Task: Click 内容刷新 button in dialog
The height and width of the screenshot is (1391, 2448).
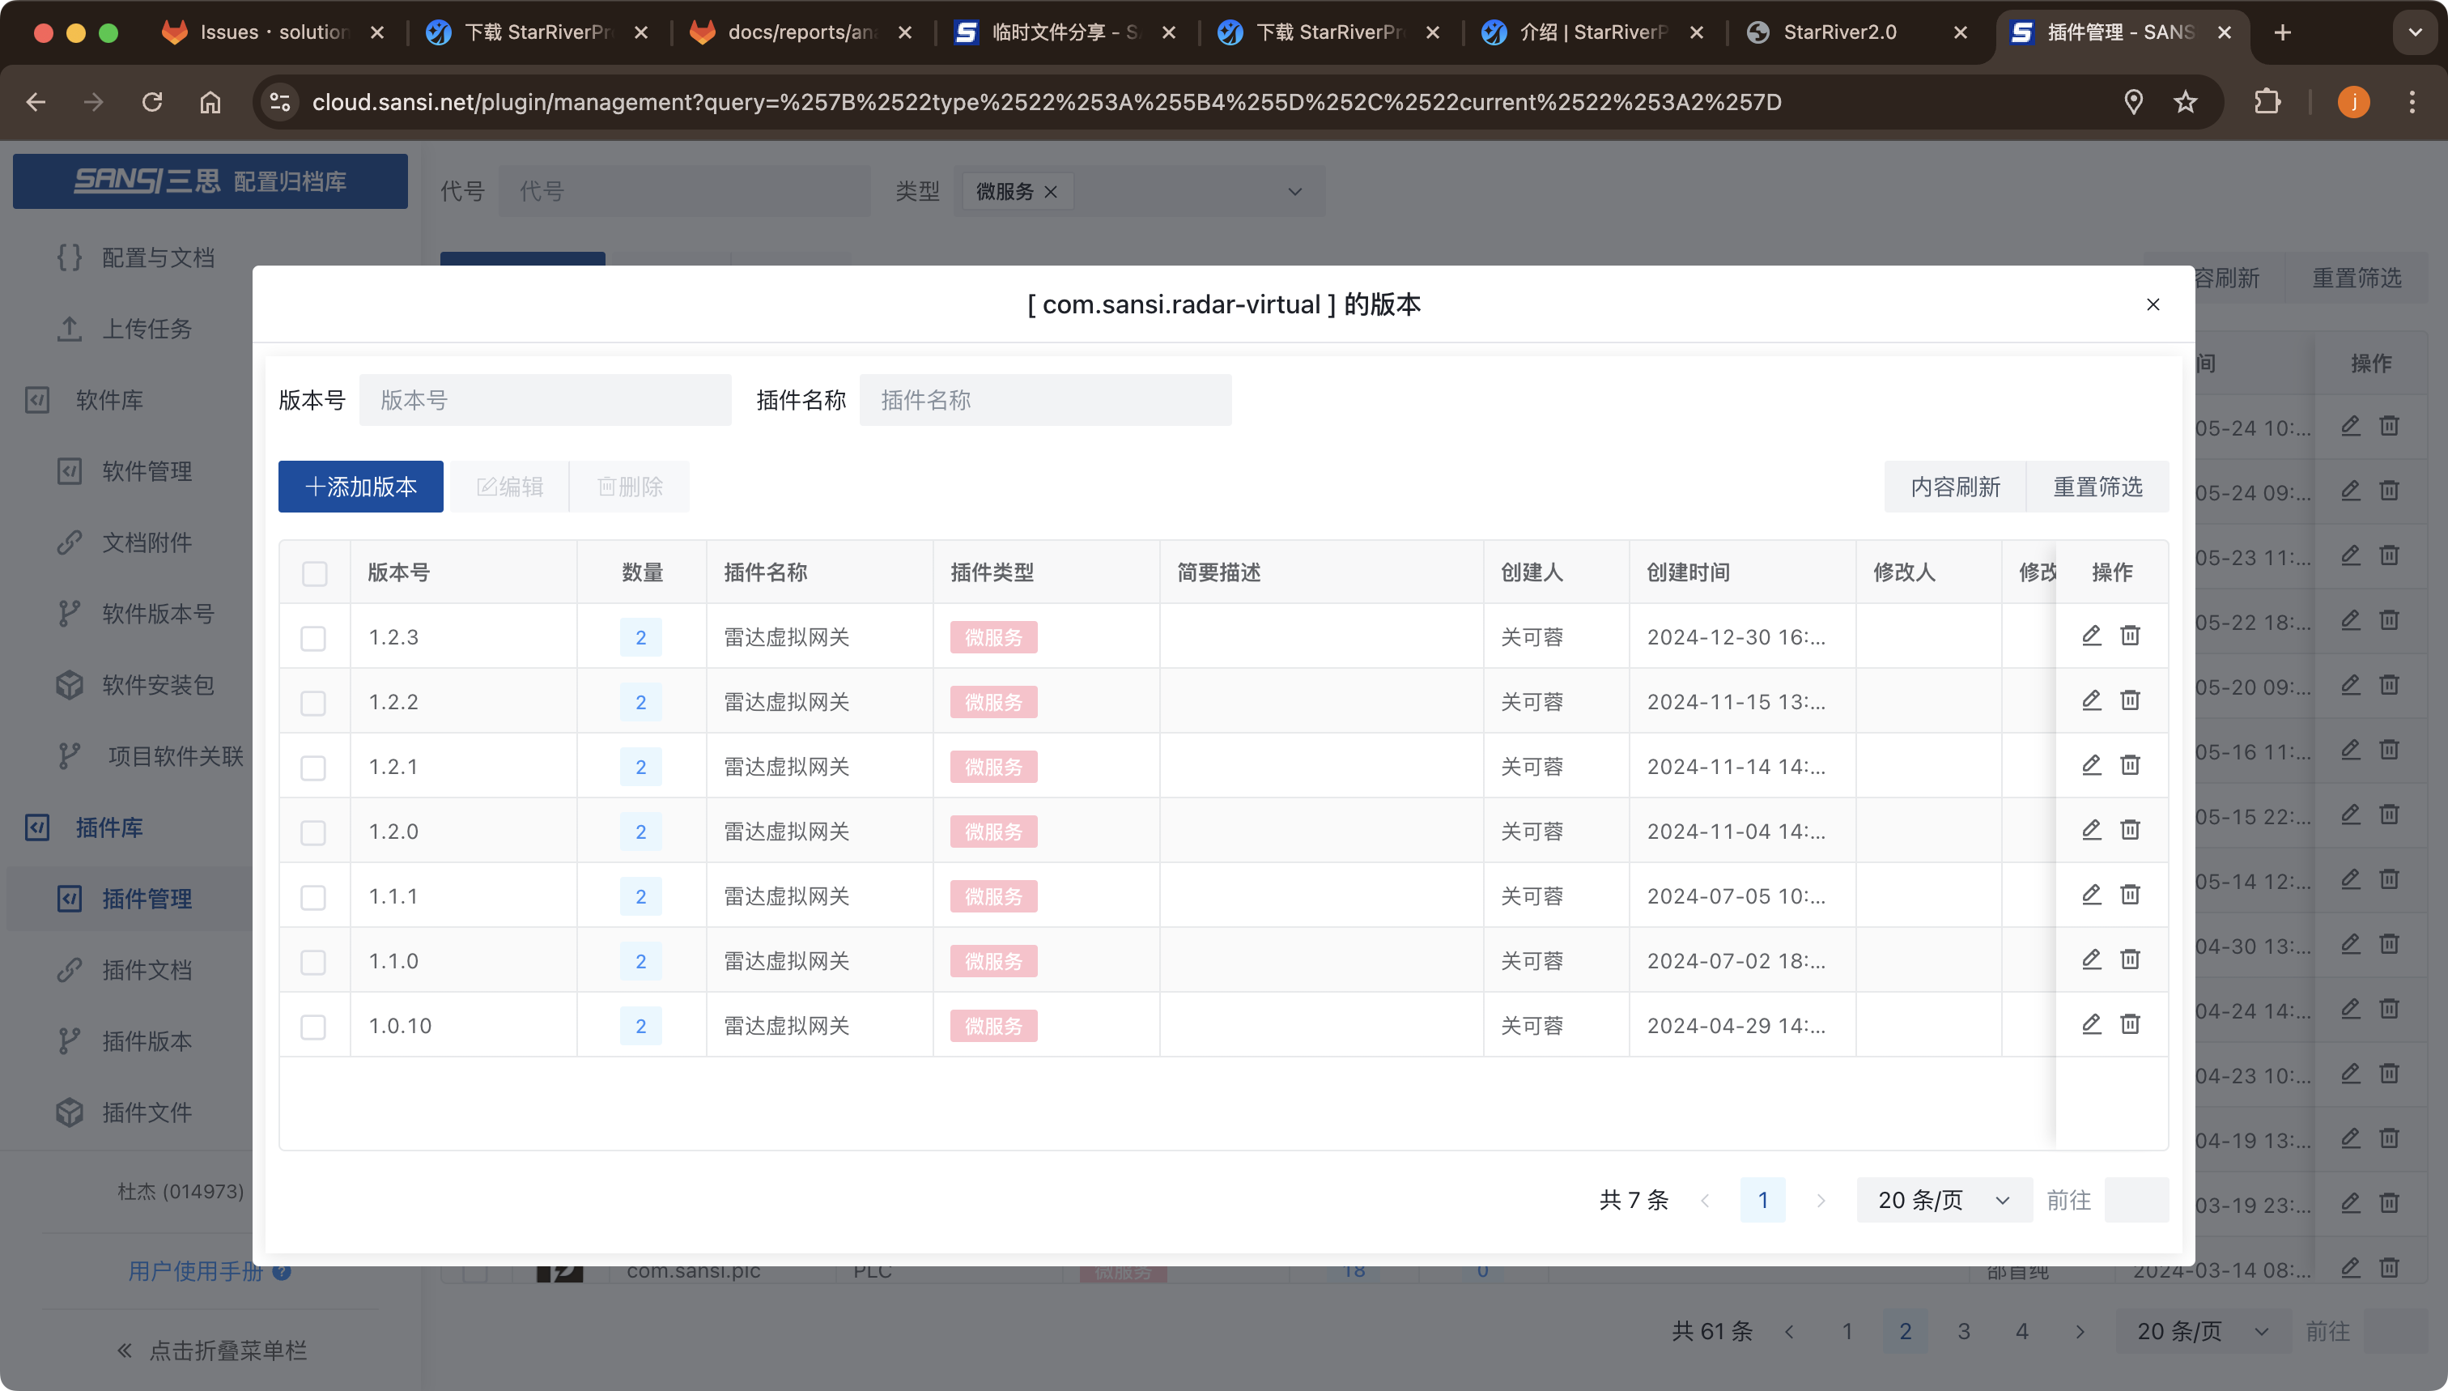Action: coord(1955,487)
